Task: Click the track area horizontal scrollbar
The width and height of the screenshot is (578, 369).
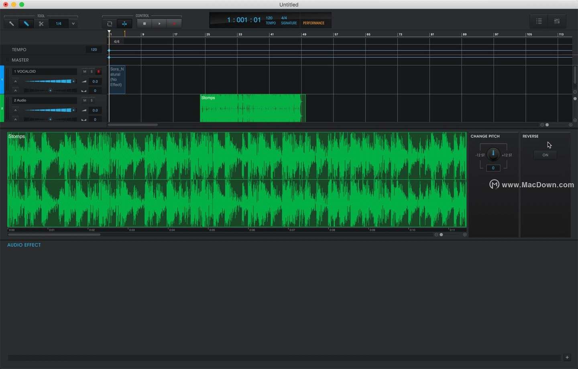Action: (133, 125)
